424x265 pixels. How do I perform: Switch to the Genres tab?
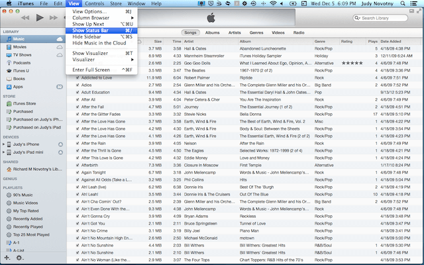click(256, 32)
